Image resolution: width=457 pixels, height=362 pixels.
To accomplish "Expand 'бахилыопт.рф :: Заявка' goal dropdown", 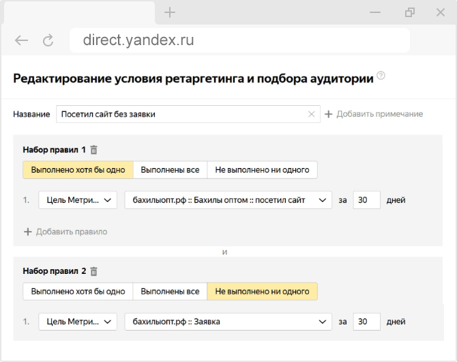I will click(x=228, y=322).
